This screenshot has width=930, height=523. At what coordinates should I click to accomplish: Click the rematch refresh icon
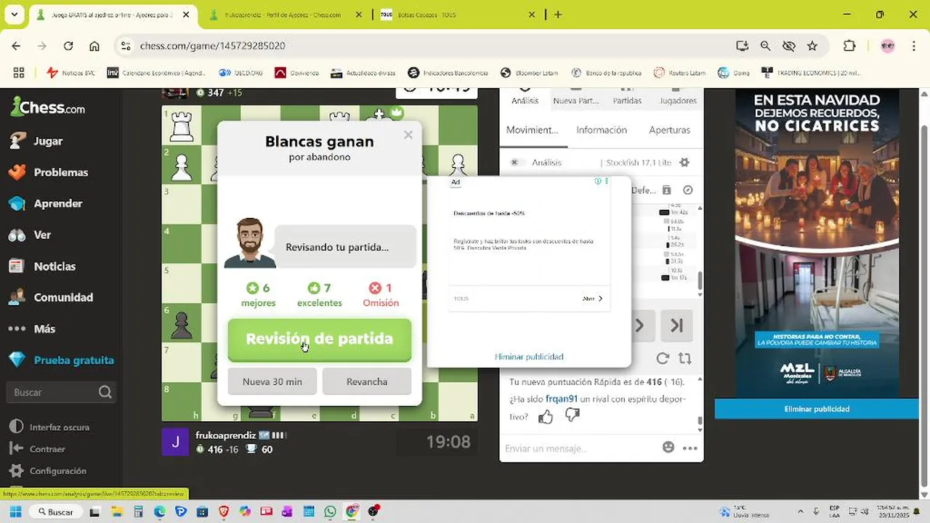(663, 358)
